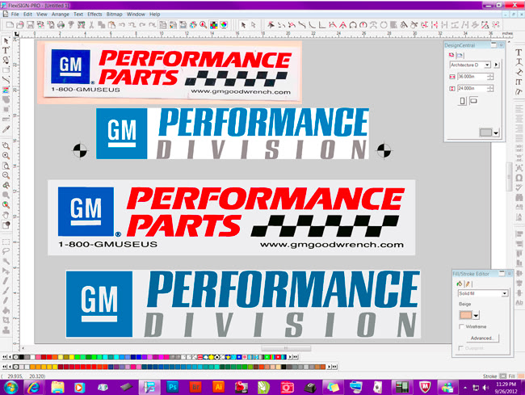The width and height of the screenshot is (525, 395).
Task: Click the flyout arrow next to Architecture D
Action: coord(497,65)
